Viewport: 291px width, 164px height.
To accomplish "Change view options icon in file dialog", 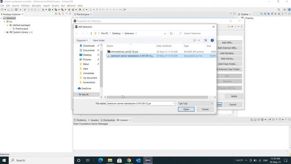I will pyautogui.click(x=195, y=41).
